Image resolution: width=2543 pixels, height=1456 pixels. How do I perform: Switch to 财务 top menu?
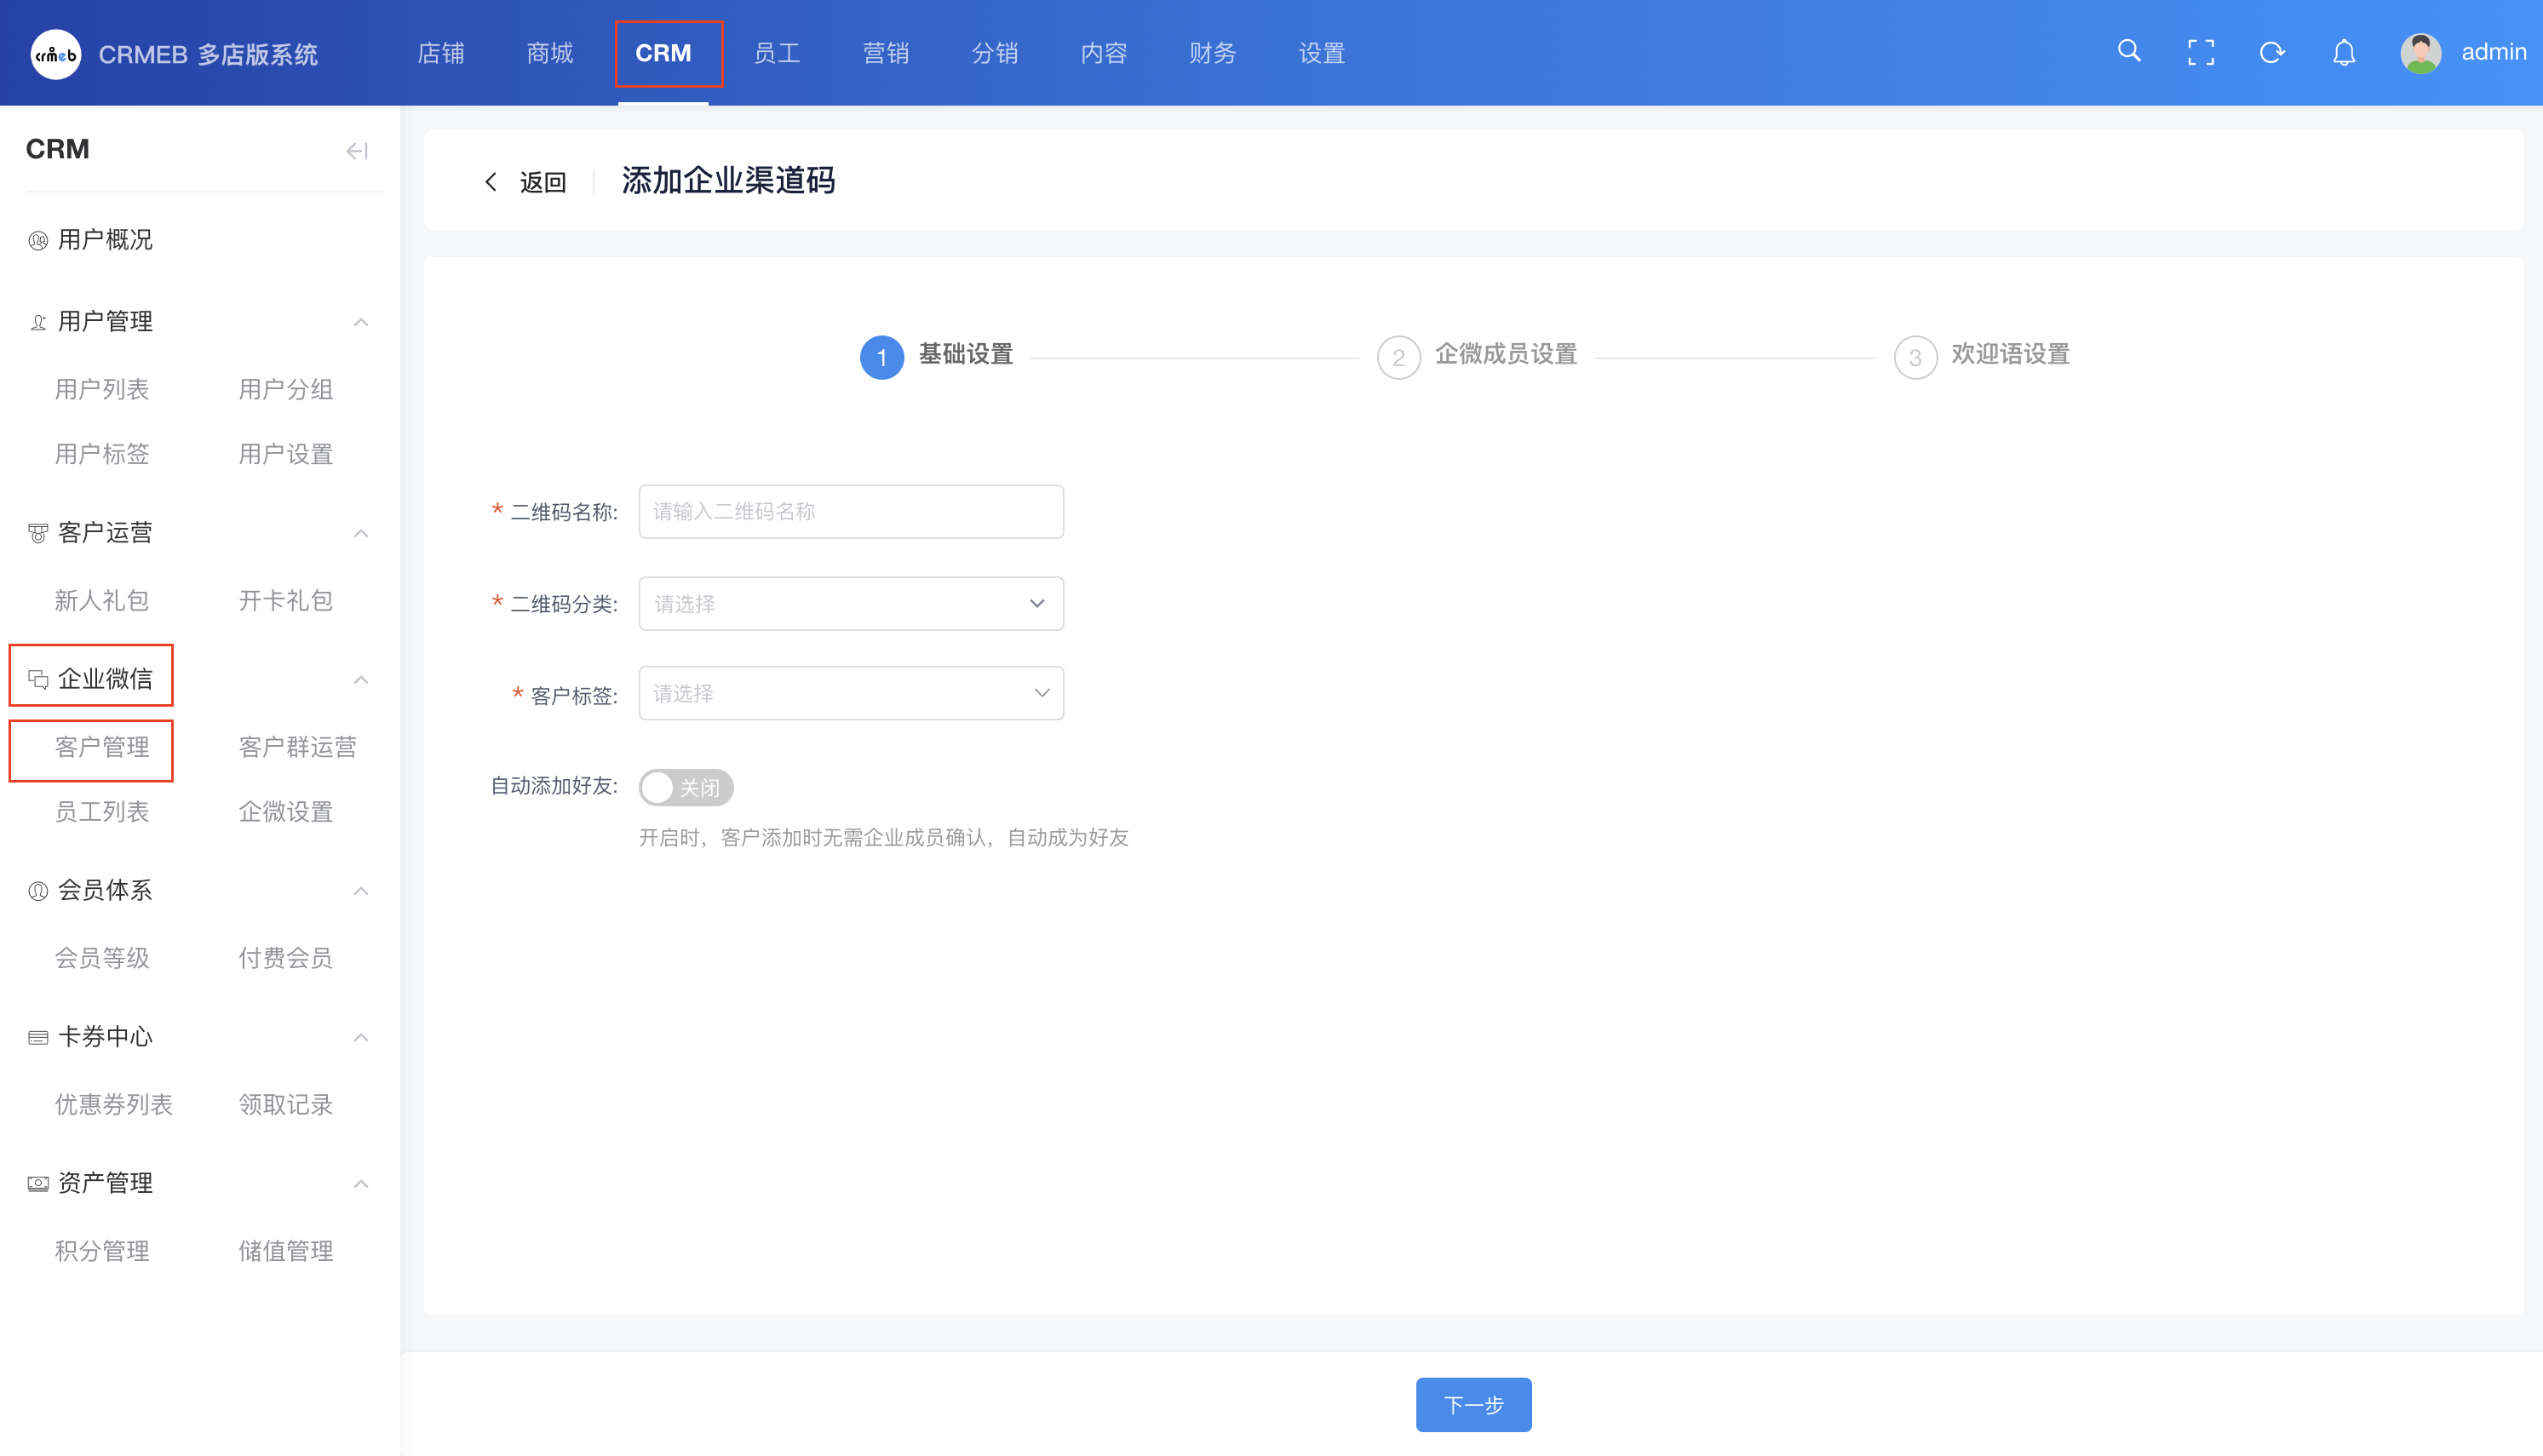[x=1213, y=53]
